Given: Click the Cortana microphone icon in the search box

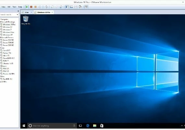Looking at the screenshot, I should [x=74, y=126].
